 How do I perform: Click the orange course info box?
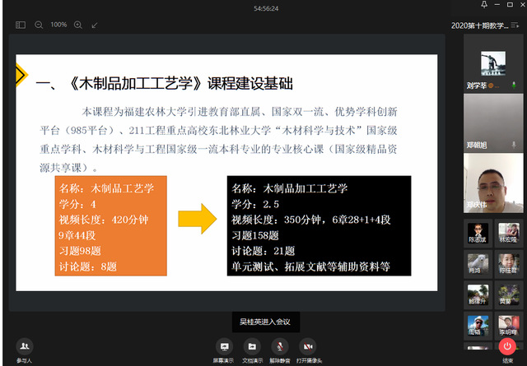(111, 225)
